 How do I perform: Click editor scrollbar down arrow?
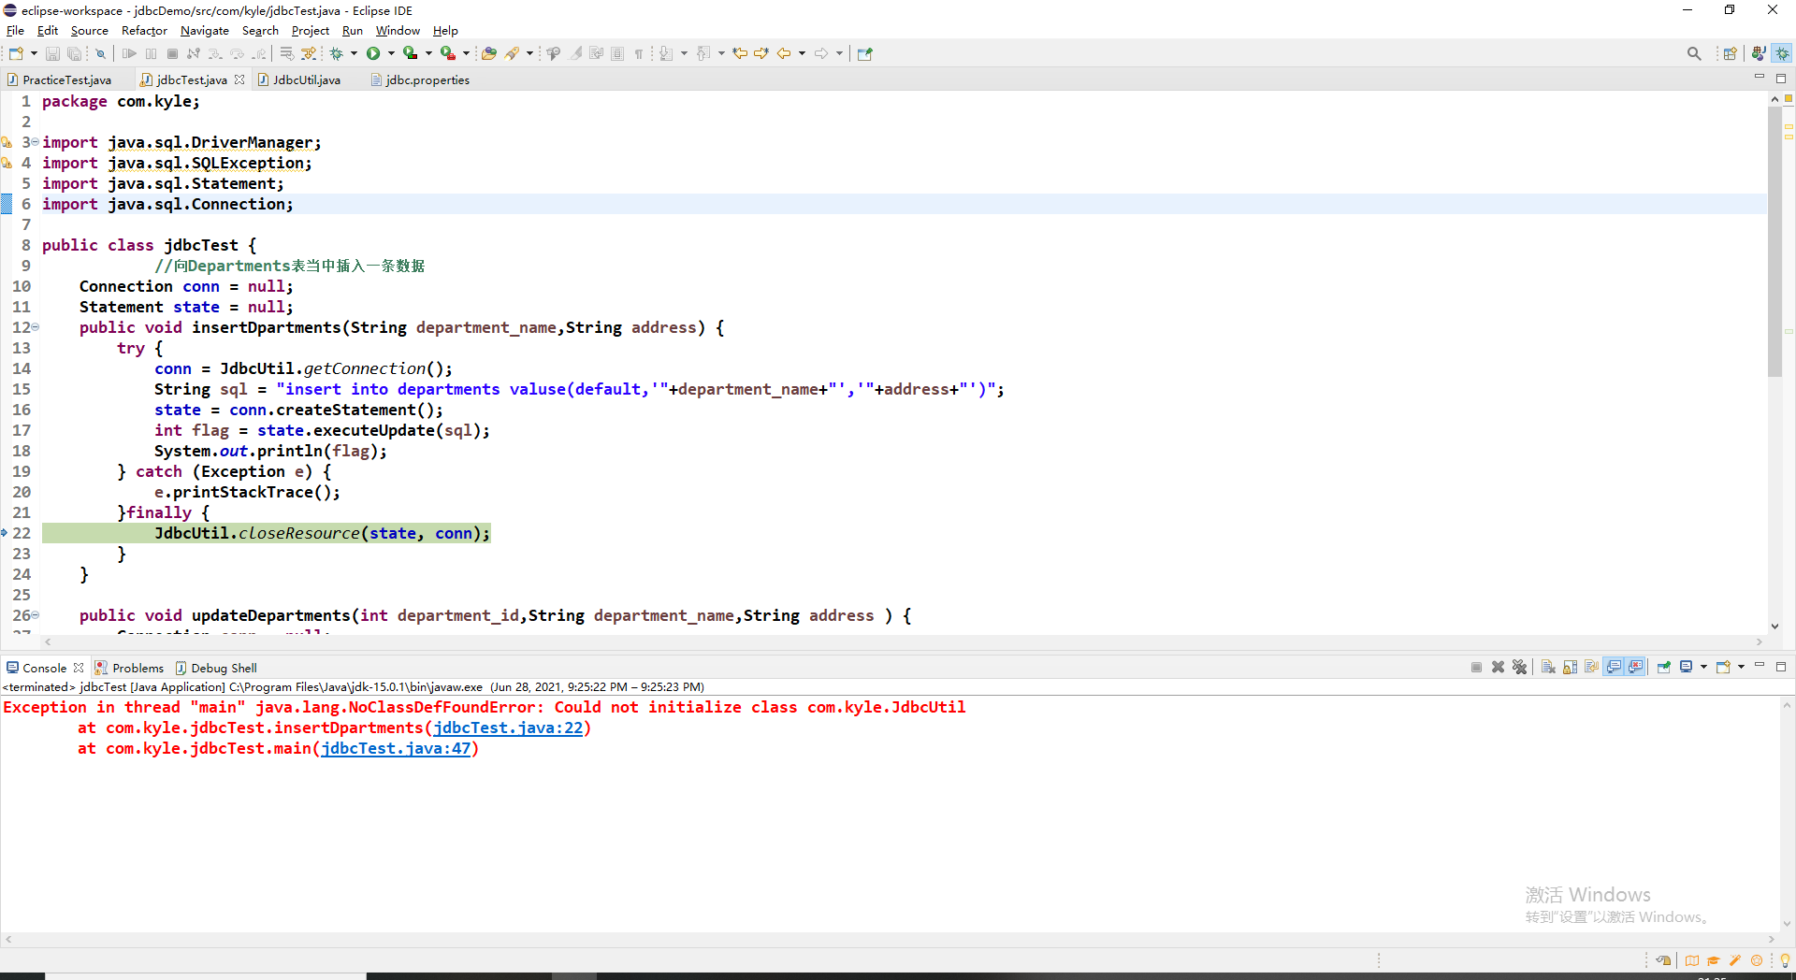click(1774, 627)
